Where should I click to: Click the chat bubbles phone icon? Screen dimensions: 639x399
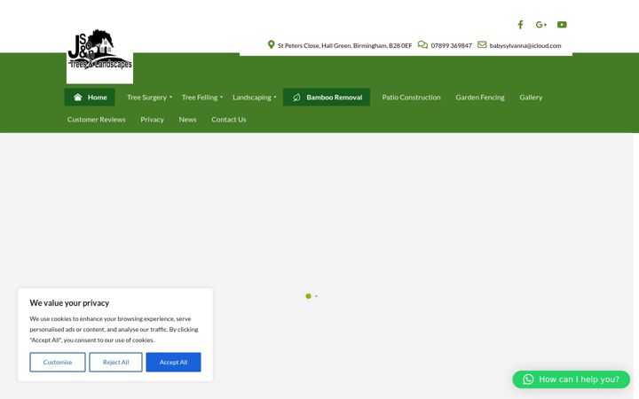422,45
